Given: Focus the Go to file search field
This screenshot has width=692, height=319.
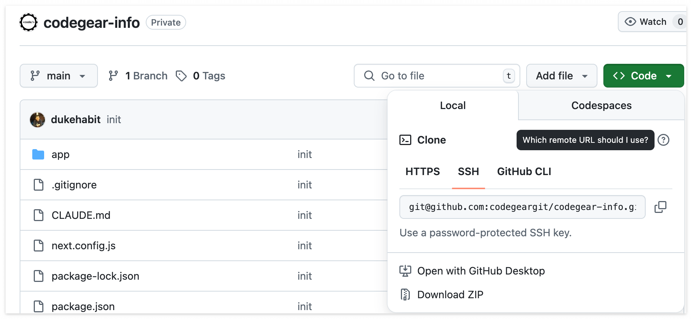Looking at the screenshot, I should [437, 76].
